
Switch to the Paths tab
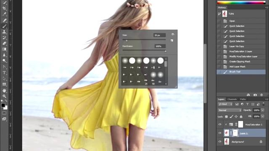pyautogui.click(x=243, y=99)
